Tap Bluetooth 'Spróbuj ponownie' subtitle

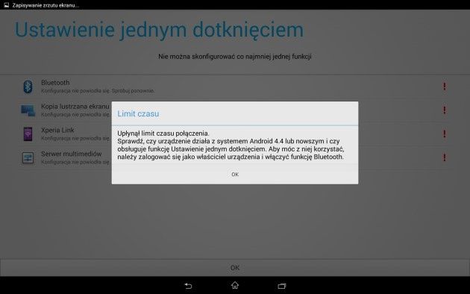pos(98,90)
